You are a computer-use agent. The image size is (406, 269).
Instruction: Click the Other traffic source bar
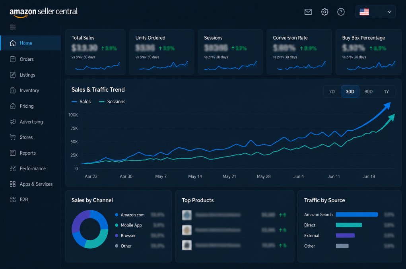pos(342,246)
